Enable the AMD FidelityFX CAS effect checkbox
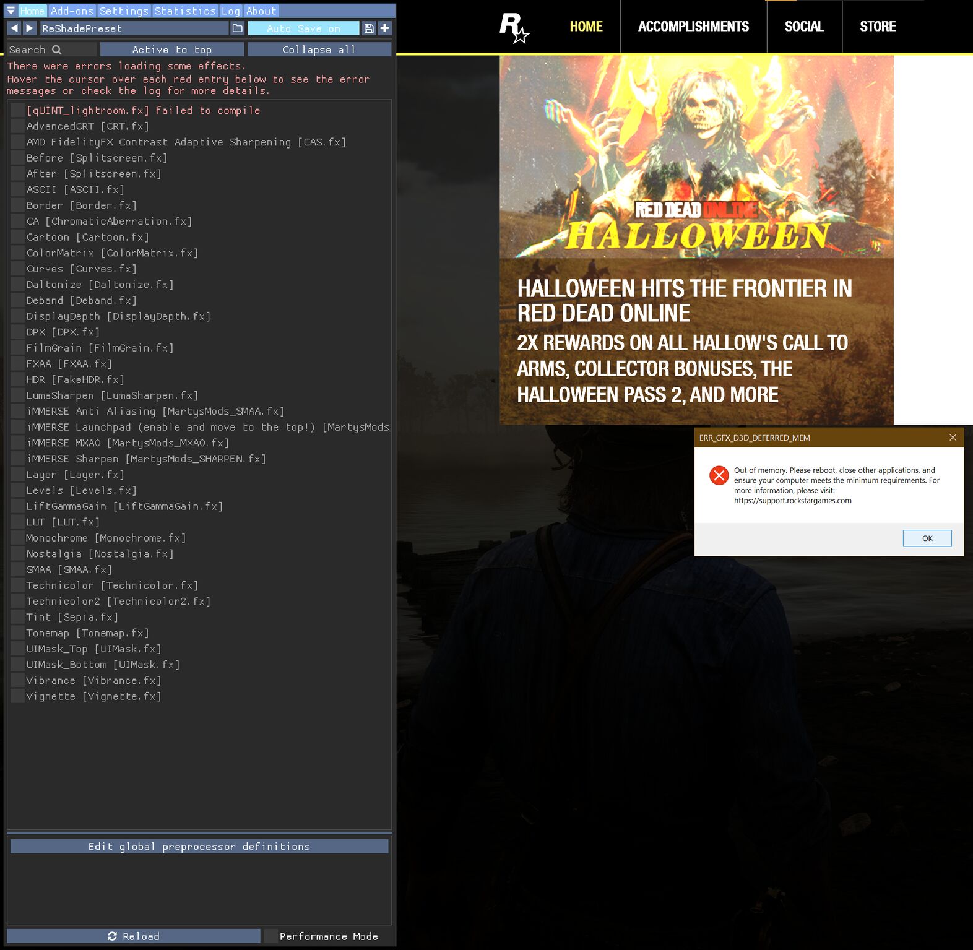The height and width of the screenshot is (950, 973). pyautogui.click(x=17, y=142)
